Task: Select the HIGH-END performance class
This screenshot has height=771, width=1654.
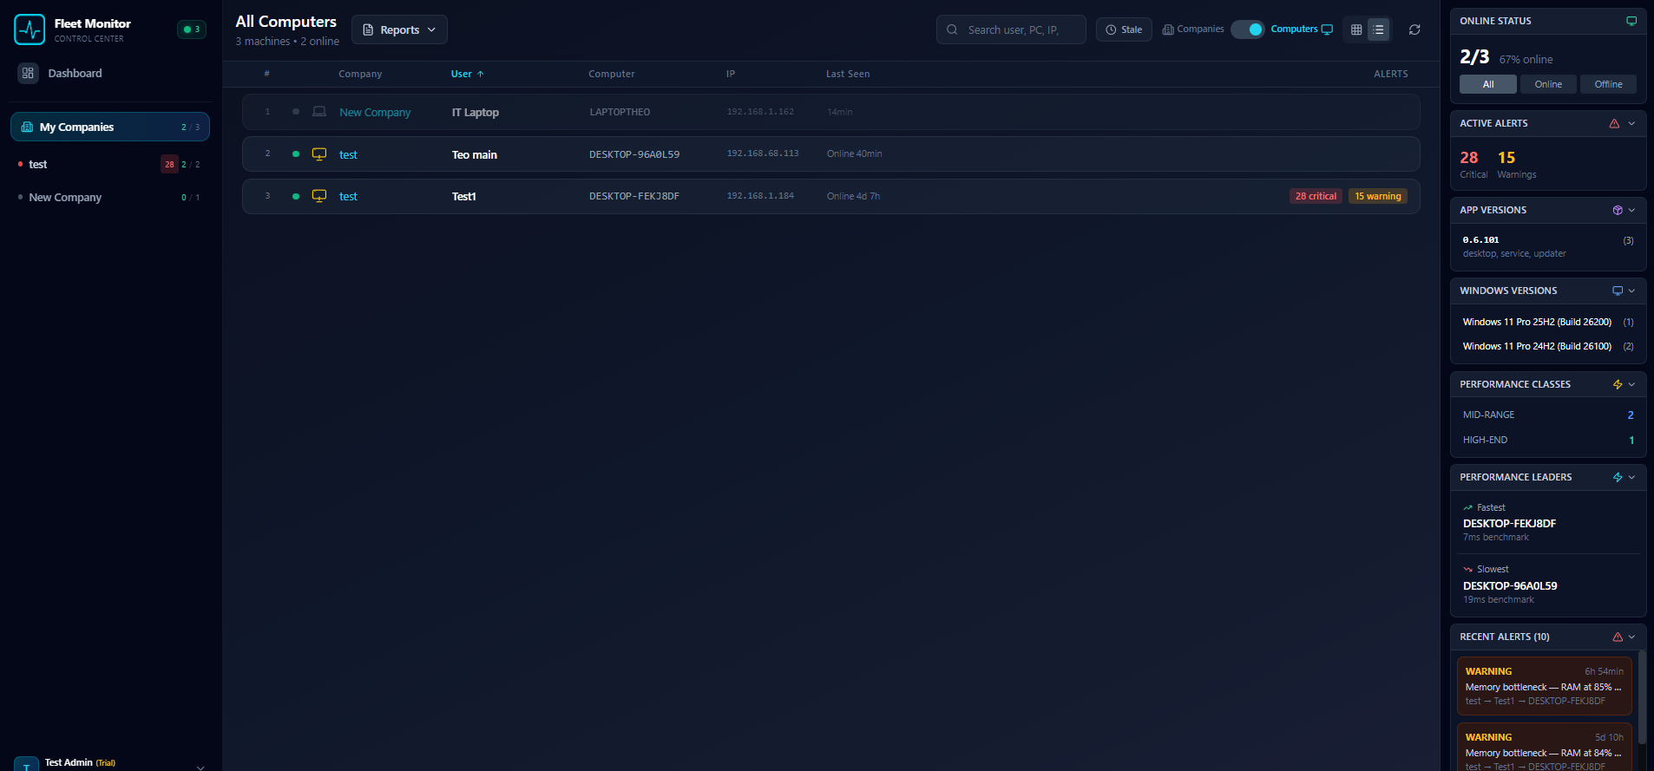Action: [1548, 440]
